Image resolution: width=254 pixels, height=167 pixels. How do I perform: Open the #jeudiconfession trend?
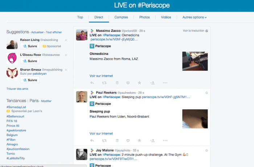18,149
